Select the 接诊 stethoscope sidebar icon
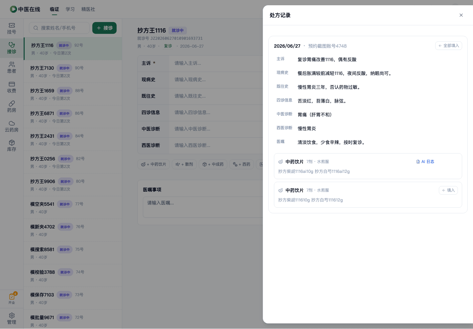Viewport: 473px width, 329px height. (x=12, y=45)
